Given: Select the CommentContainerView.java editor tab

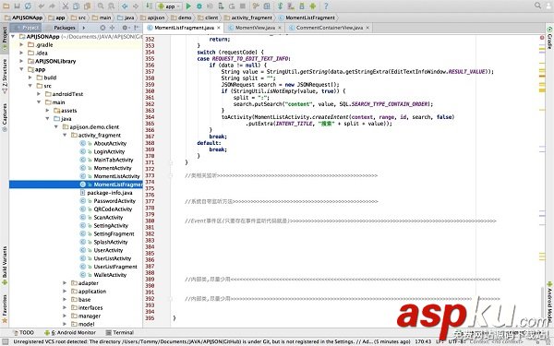Looking at the screenshot, I should pos(329,28).
